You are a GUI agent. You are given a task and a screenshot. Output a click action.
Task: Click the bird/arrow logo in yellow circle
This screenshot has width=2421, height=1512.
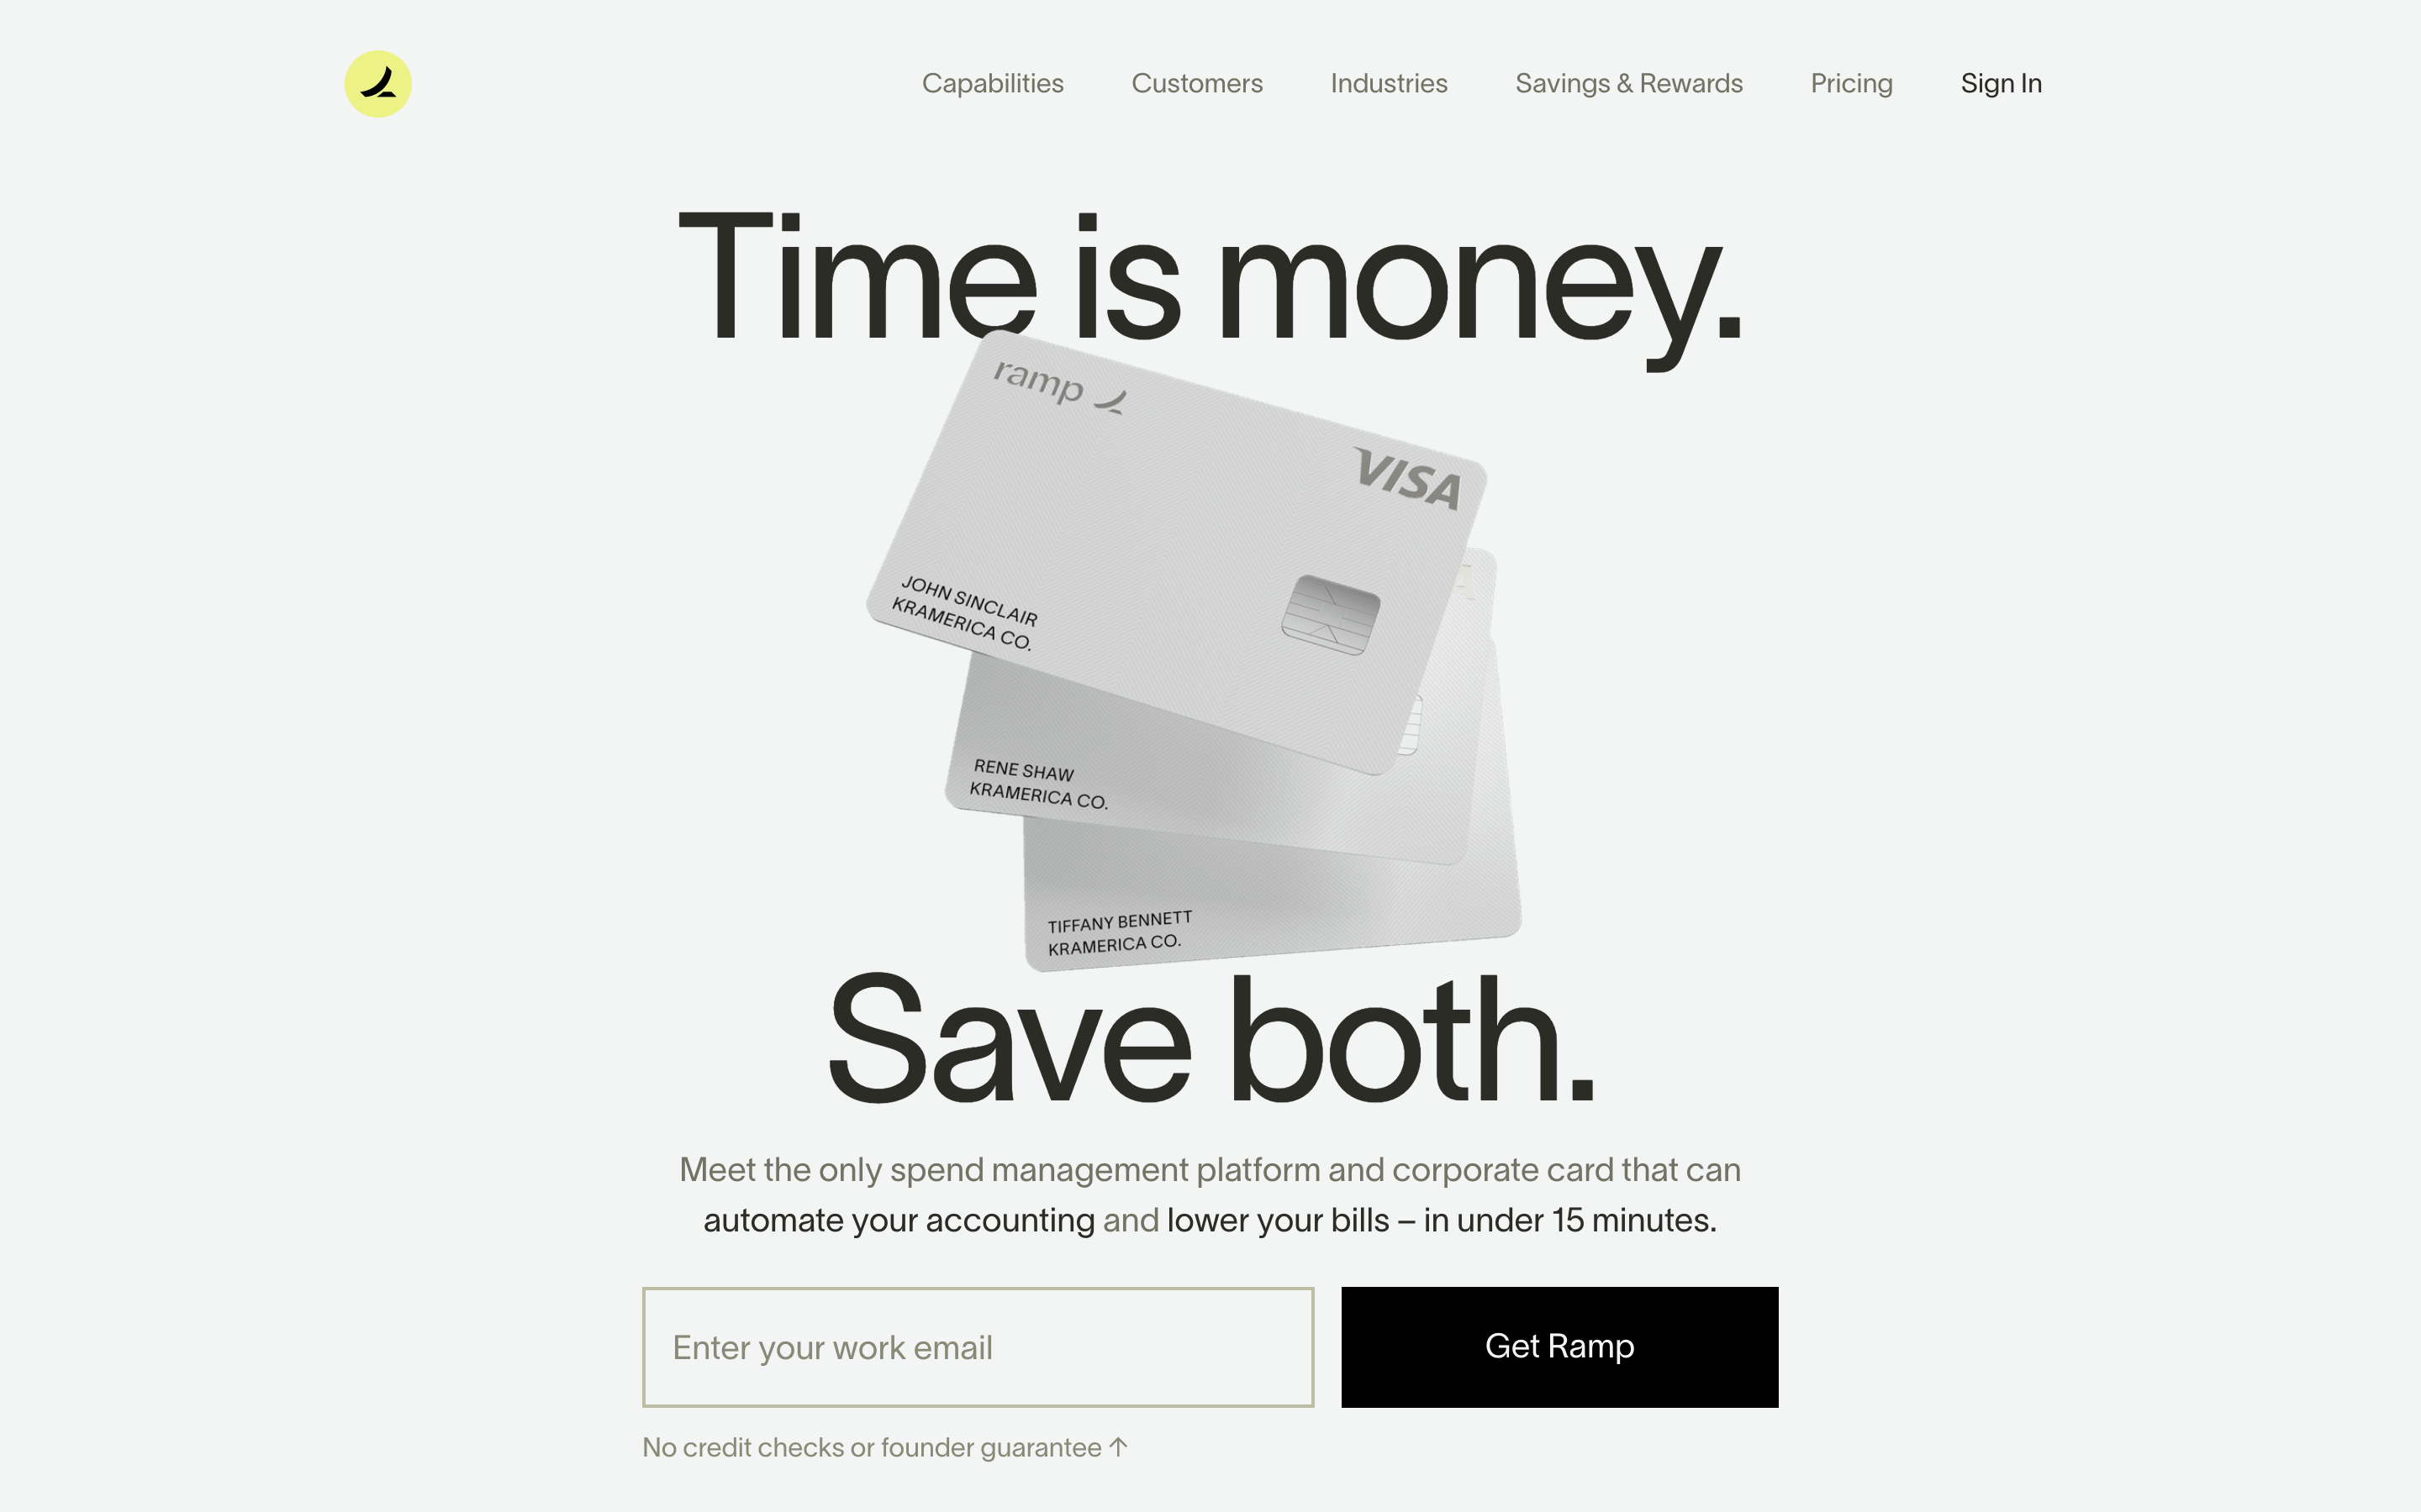coord(378,81)
